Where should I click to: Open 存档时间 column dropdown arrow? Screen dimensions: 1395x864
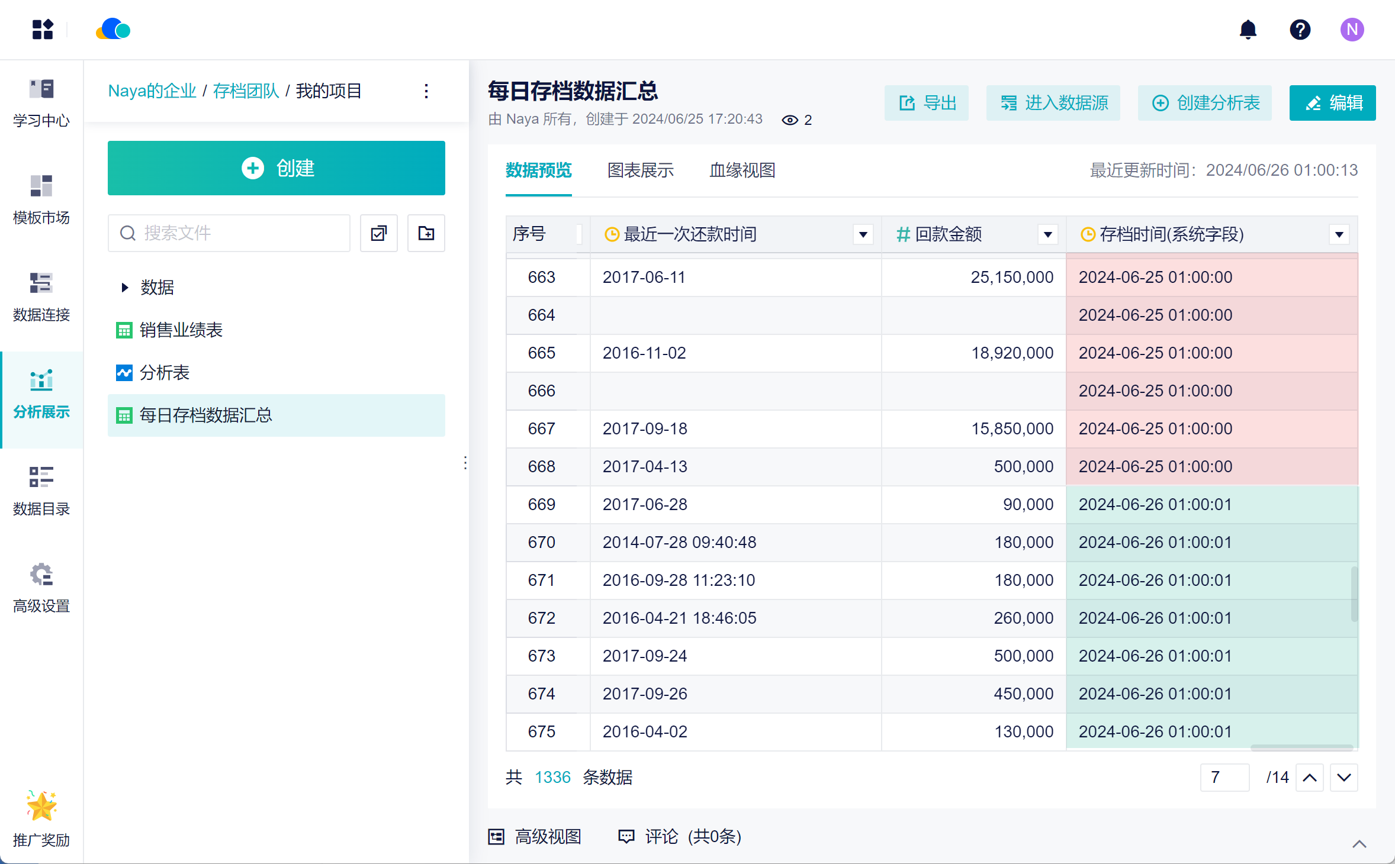pyautogui.click(x=1339, y=234)
